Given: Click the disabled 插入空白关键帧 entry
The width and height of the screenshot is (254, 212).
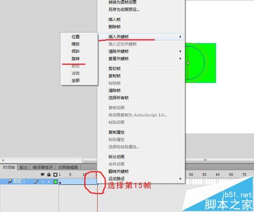Looking at the screenshot, I should [122, 44].
